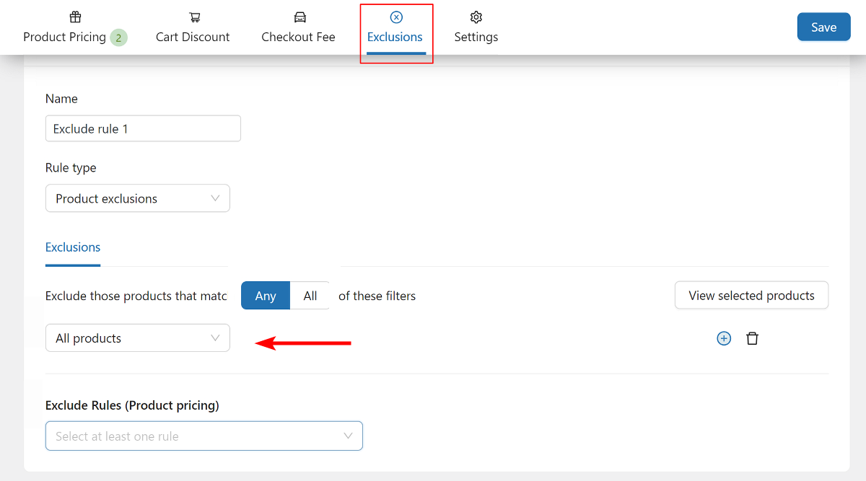
Task: Click the View selected products button
Action: (751, 296)
